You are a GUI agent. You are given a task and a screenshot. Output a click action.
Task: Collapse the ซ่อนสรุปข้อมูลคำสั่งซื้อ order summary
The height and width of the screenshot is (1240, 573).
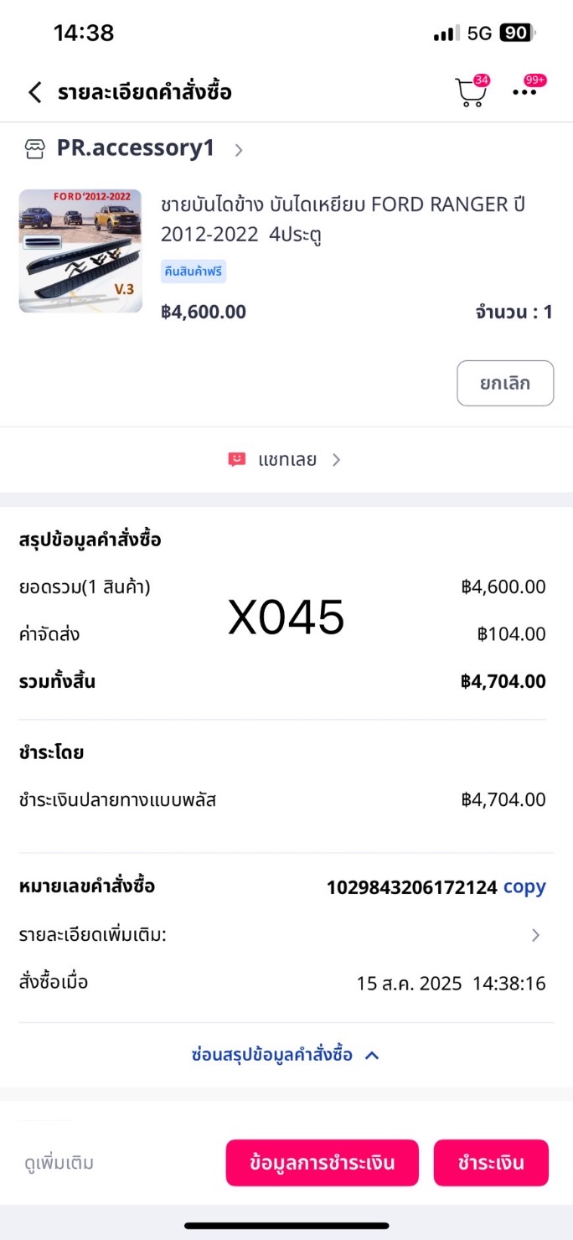[x=286, y=1055]
